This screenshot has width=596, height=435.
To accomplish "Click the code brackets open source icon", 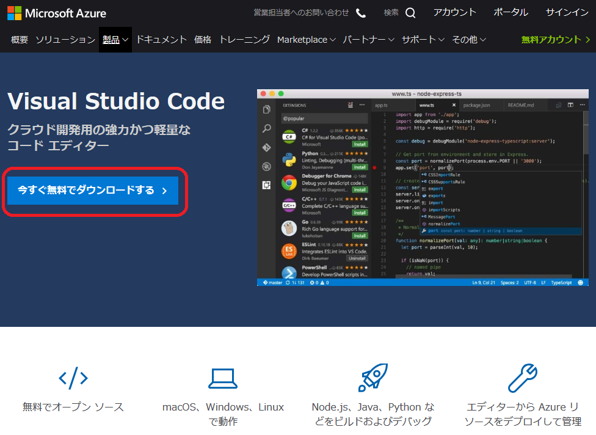I will 73,378.
